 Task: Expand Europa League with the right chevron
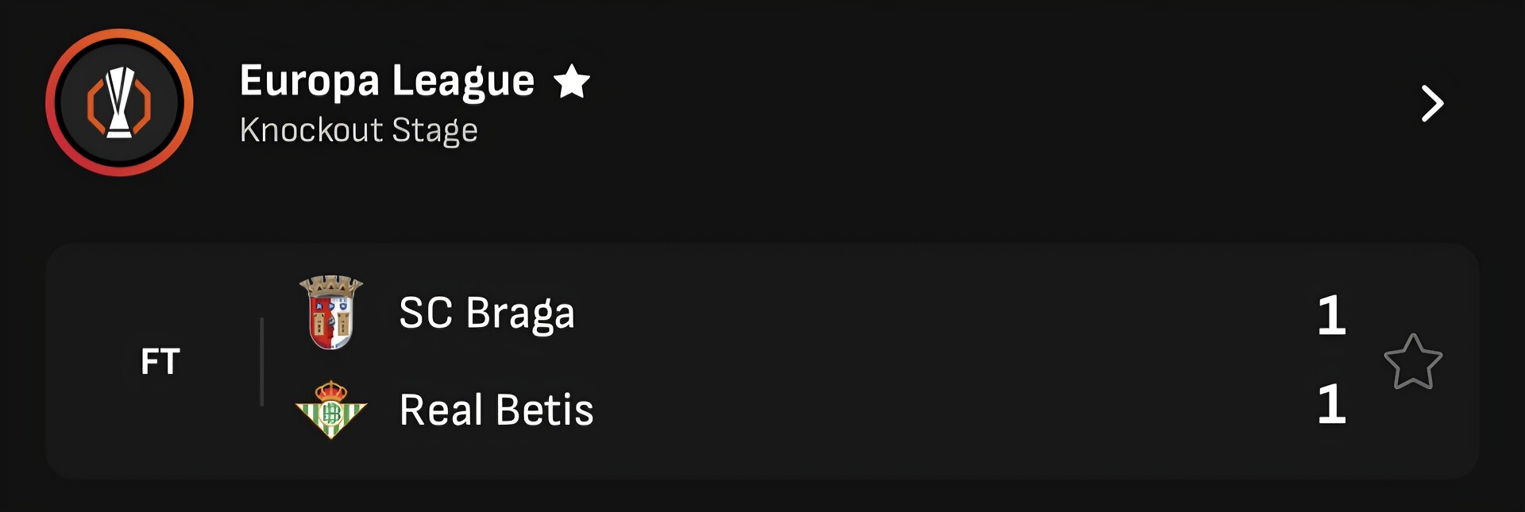coord(1431,103)
